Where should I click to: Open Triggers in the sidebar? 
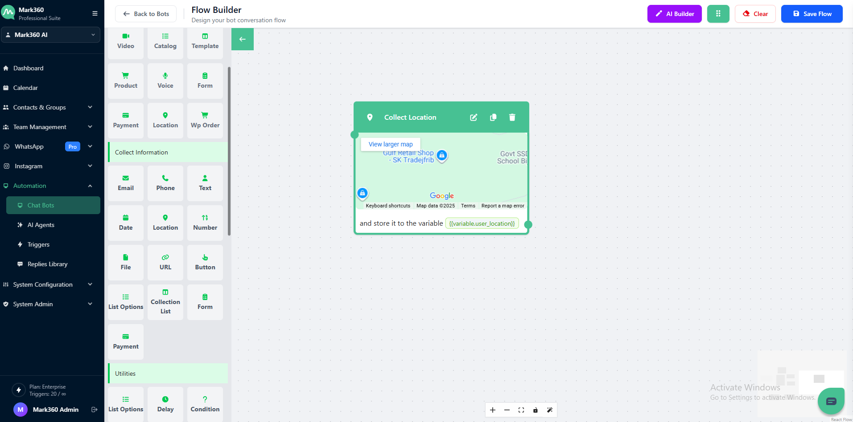(39, 244)
